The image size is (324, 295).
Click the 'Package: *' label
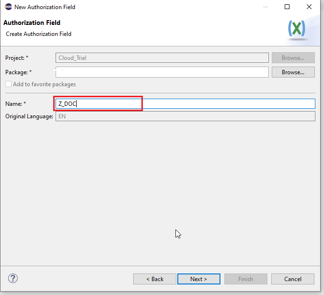[x=18, y=72]
